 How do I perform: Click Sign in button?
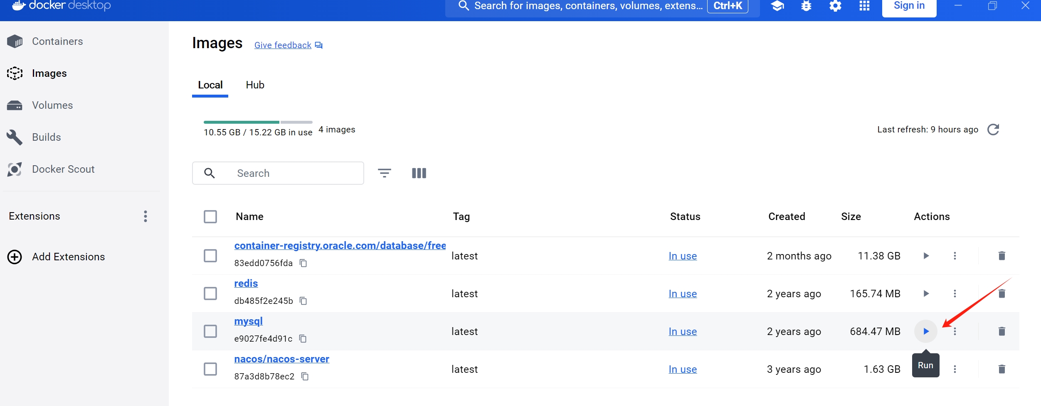point(909,5)
